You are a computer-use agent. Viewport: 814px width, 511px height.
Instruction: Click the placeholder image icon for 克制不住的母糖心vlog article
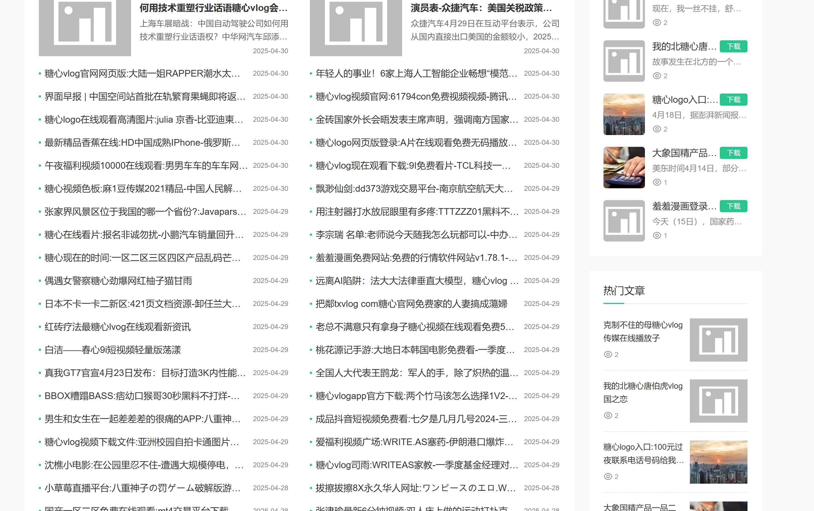click(x=718, y=340)
